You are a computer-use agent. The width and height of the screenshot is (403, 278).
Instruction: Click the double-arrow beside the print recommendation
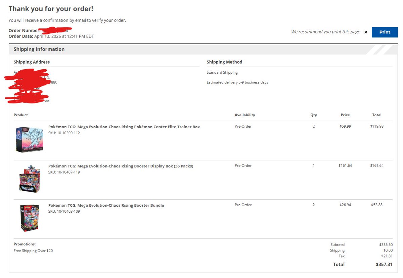366,32
